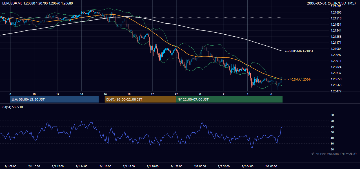Screen dimensions: 360x169
Task: Click hour label 20 under price chart
Action: click(x=152, y=94)
